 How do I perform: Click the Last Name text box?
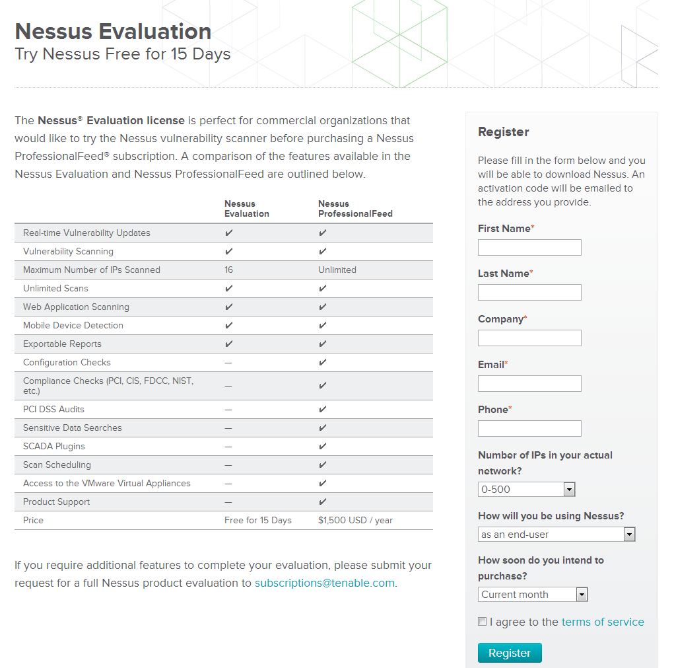pyautogui.click(x=529, y=293)
